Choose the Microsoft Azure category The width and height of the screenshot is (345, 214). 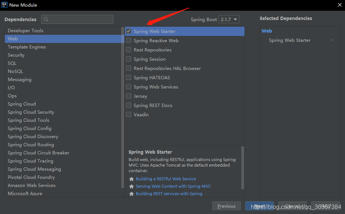[x=63, y=193]
